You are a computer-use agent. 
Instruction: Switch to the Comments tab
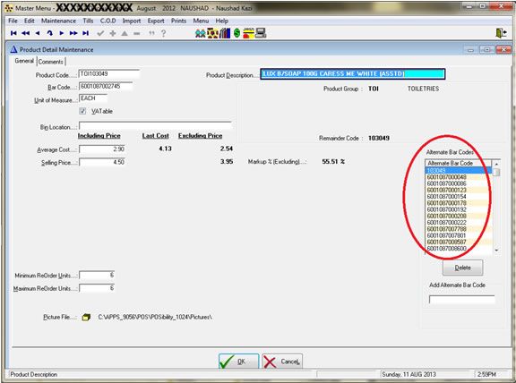click(x=51, y=62)
